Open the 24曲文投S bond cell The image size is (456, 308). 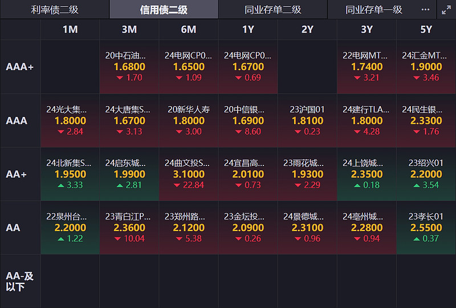click(x=189, y=175)
